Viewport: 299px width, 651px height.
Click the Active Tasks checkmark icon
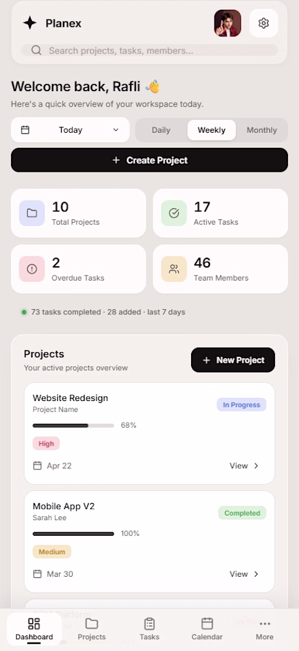174,213
